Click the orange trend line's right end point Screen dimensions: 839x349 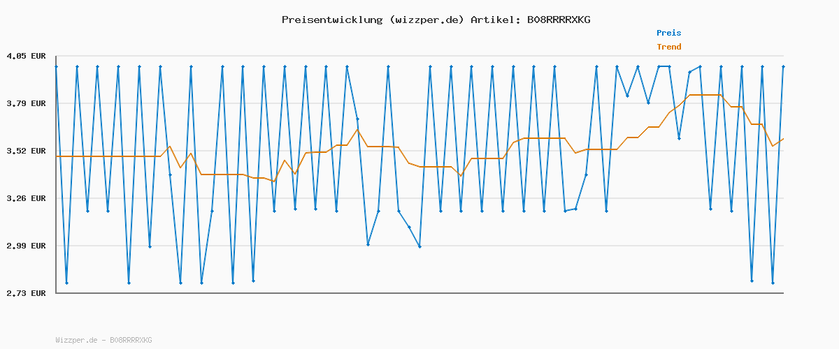[x=783, y=139]
